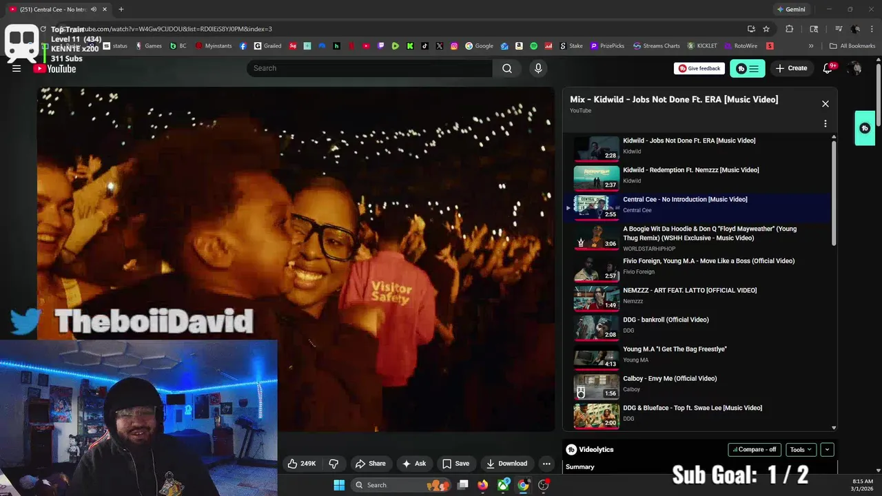
Task: Save the video to a playlist
Action: point(455,464)
